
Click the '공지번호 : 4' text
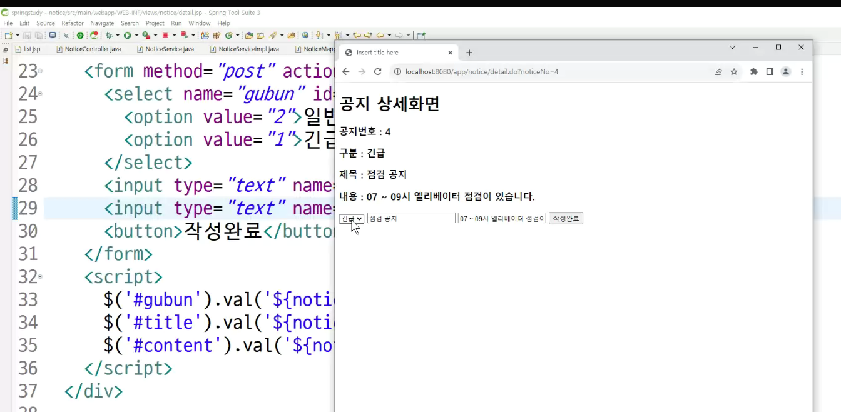pos(365,132)
